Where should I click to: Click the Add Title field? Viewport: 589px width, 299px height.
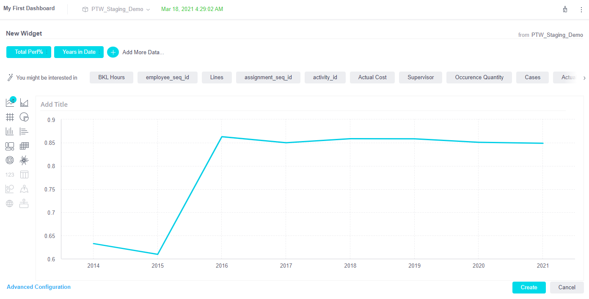pyautogui.click(x=54, y=105)
